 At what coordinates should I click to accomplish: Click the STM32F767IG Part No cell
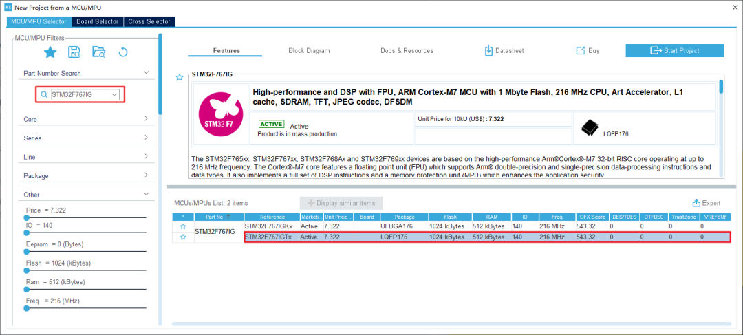219,232
